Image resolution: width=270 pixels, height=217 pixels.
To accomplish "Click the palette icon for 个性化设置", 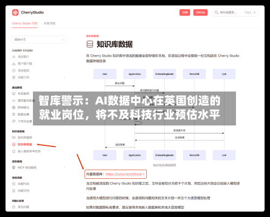I will tap(13, 121).
